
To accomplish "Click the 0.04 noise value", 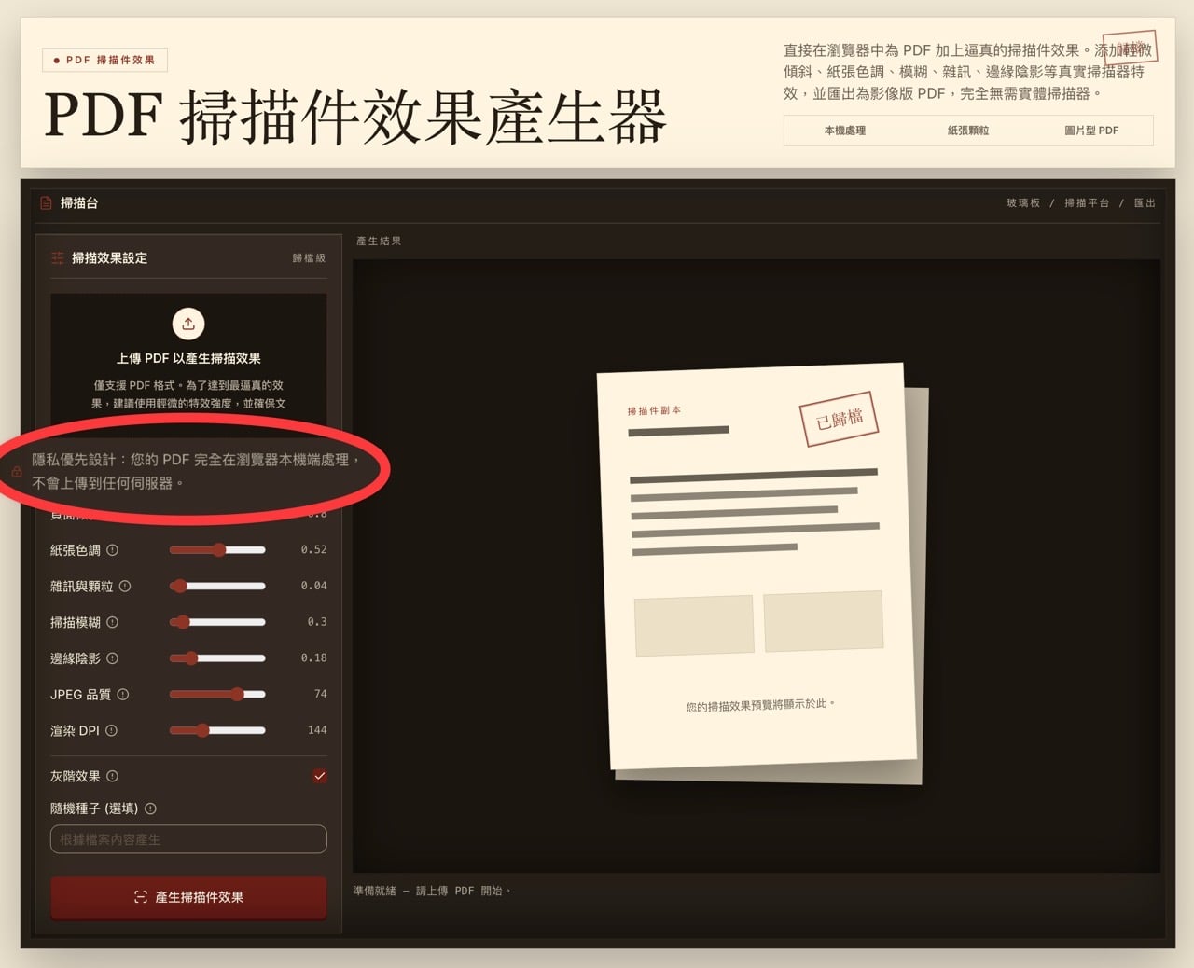I will [313, 586].
